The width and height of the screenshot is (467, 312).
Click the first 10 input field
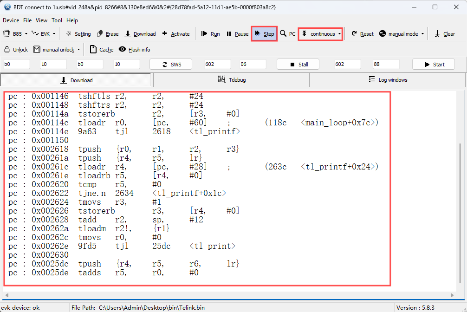click(x=53, y=64)
